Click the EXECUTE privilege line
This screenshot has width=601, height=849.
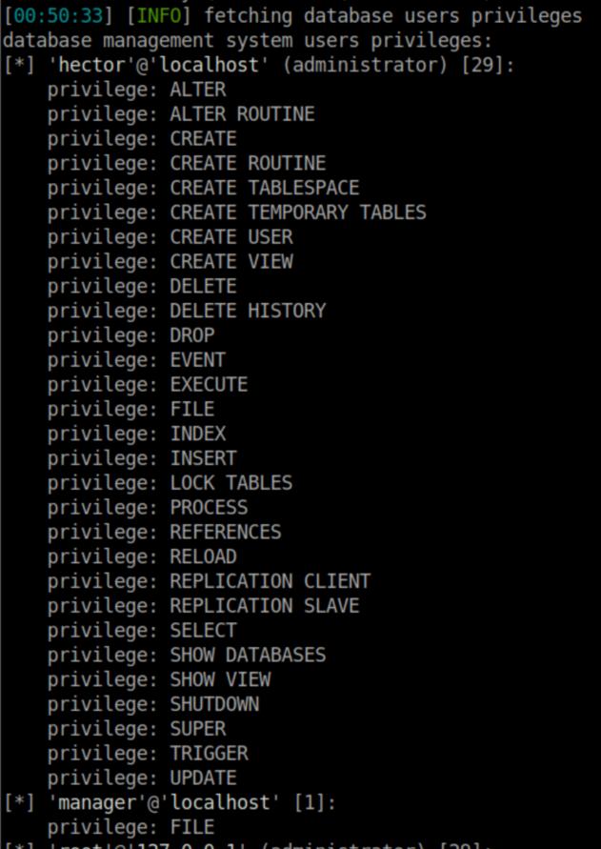point(209,385)
